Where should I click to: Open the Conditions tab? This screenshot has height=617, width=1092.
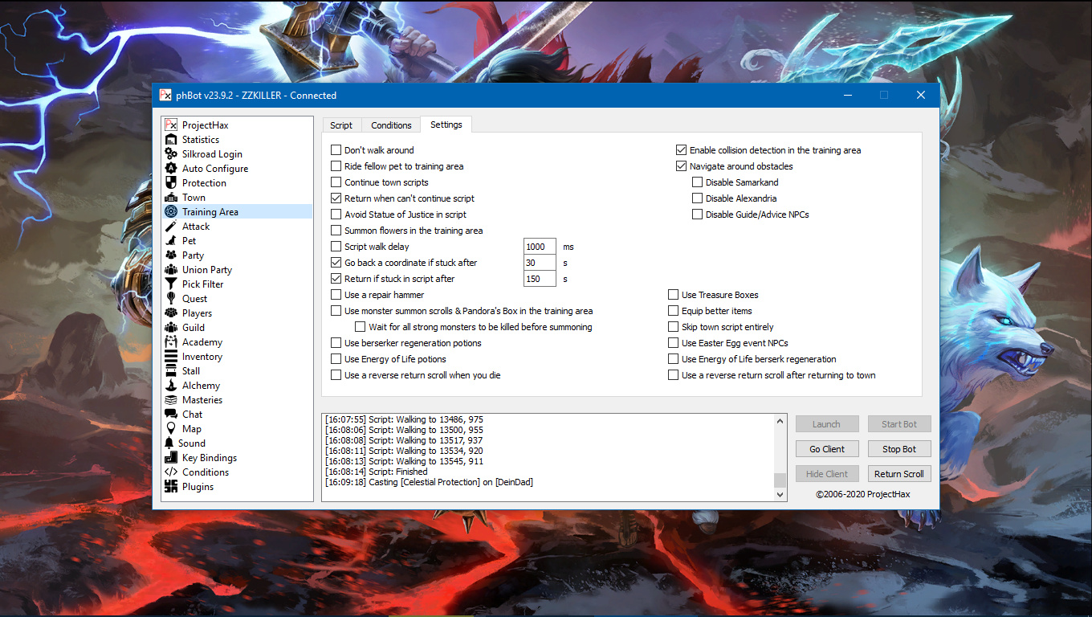pos(391,125)
